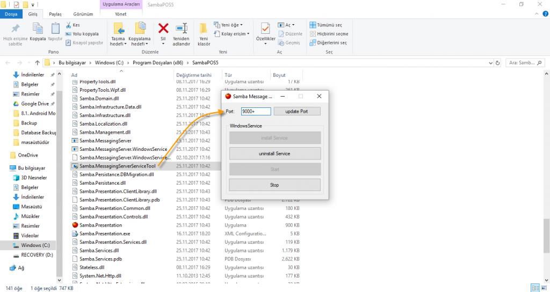Click the Yeniden adlandır rename icon
Viewport: 550px width, 292px height.
coord(182,28)
